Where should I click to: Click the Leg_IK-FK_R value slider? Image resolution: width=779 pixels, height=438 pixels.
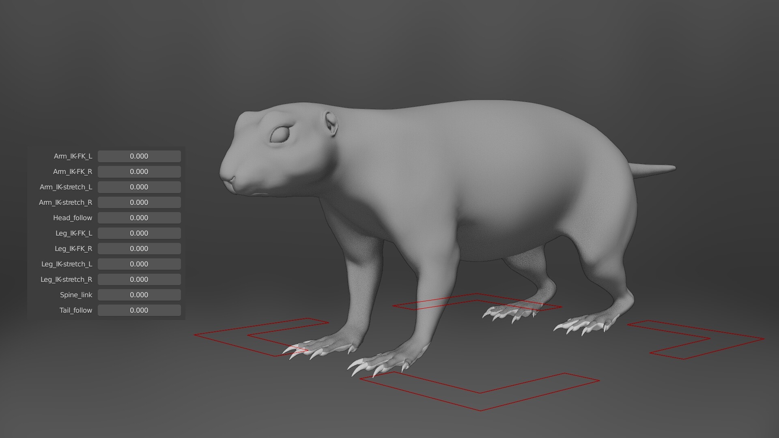pyautogui.click(x=139, y=249)
